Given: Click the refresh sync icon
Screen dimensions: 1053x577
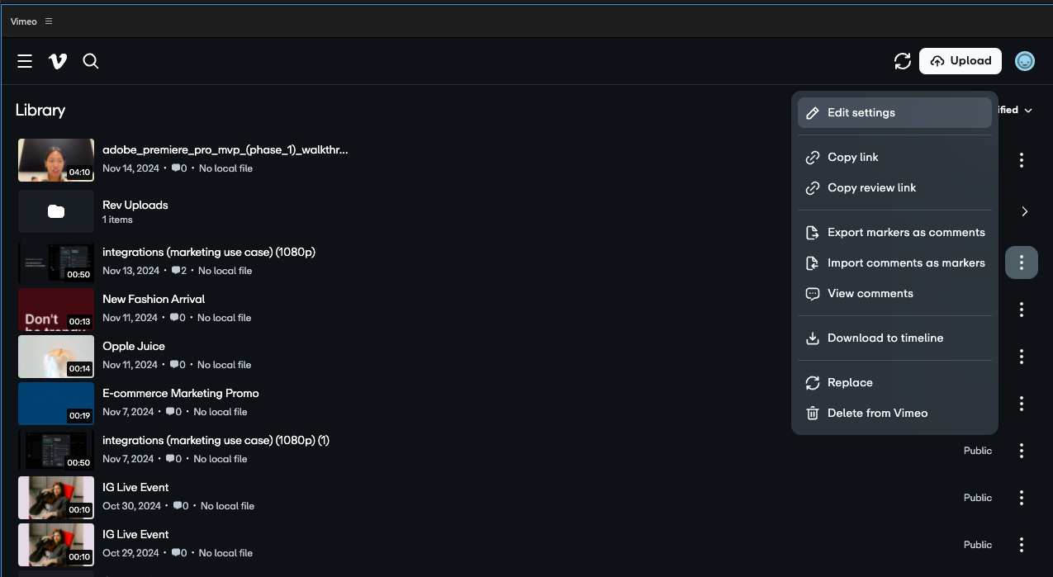Looking at the screenshot, I should tap(902, 61).
